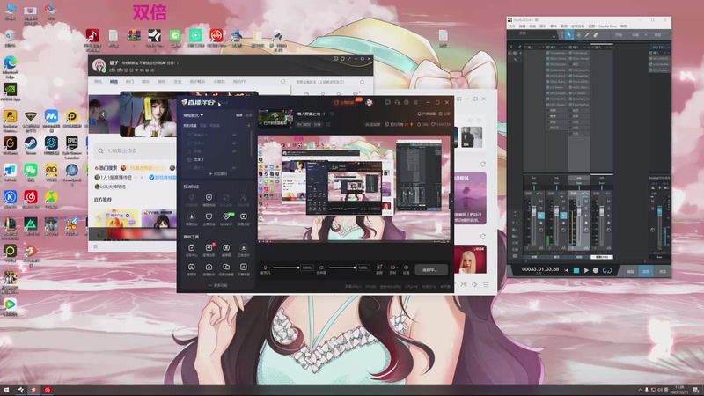Mute the fourth mixer channel in Studio One
This screenshot has height=396, width=704.
coord(608,202)
